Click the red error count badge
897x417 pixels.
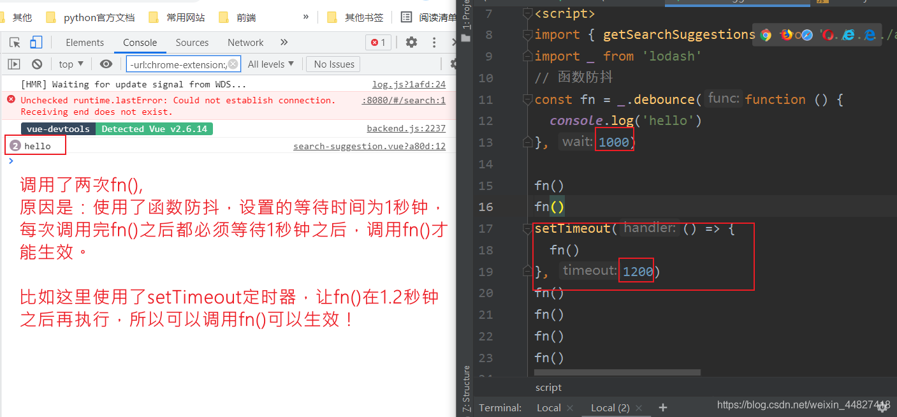378,43
